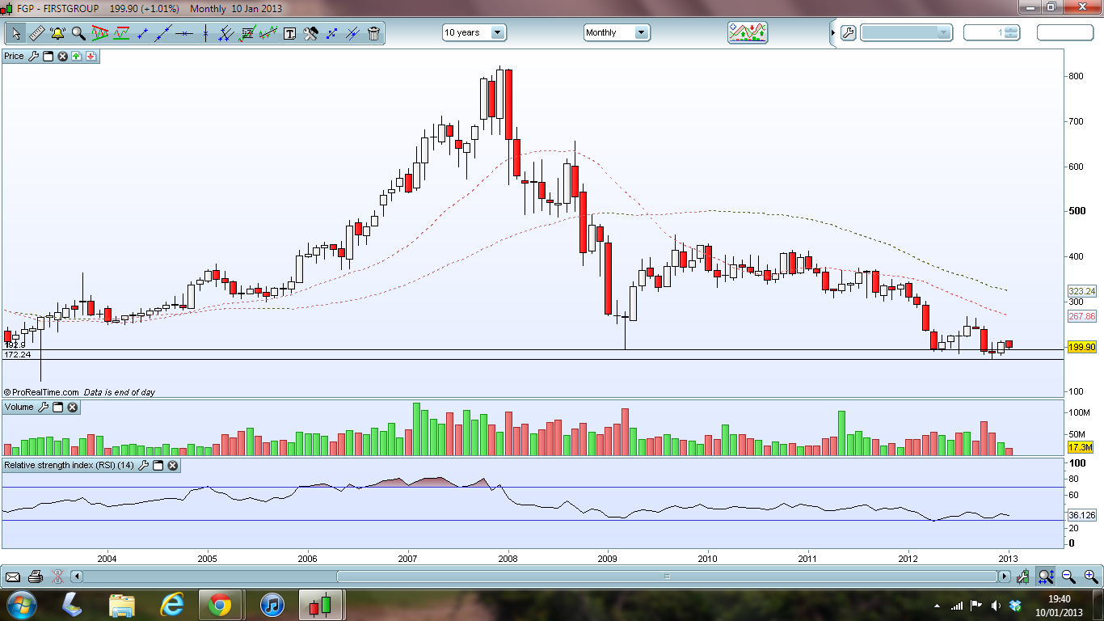Click the highlighted magnifier zoom mode icon
Viewport: 1104px width, 621px height.
(x=1046, y=577)
